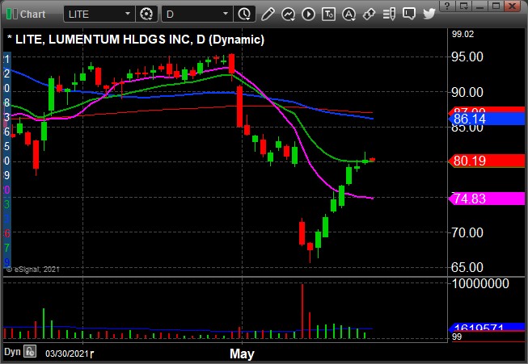This screenshot has width=528, height=364.
Task: Click the May label on time axis
Action: click(242, 354)
